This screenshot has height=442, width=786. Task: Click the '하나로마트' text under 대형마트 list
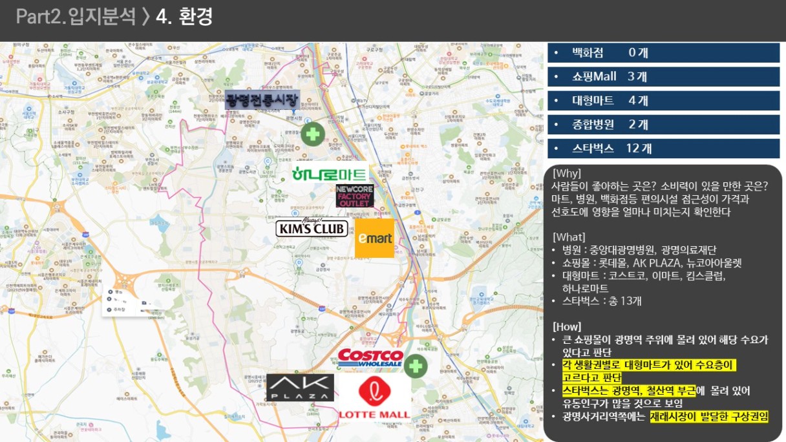point(584,288)
